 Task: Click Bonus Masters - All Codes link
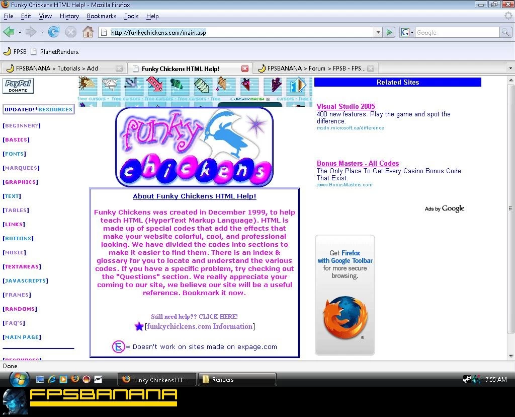click(x=358, y=163)
